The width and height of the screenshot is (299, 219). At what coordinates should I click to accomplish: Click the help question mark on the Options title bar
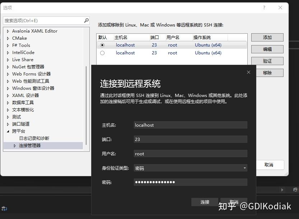(264, 8)
